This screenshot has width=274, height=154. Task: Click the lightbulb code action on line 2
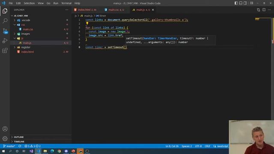click(87, 24)
